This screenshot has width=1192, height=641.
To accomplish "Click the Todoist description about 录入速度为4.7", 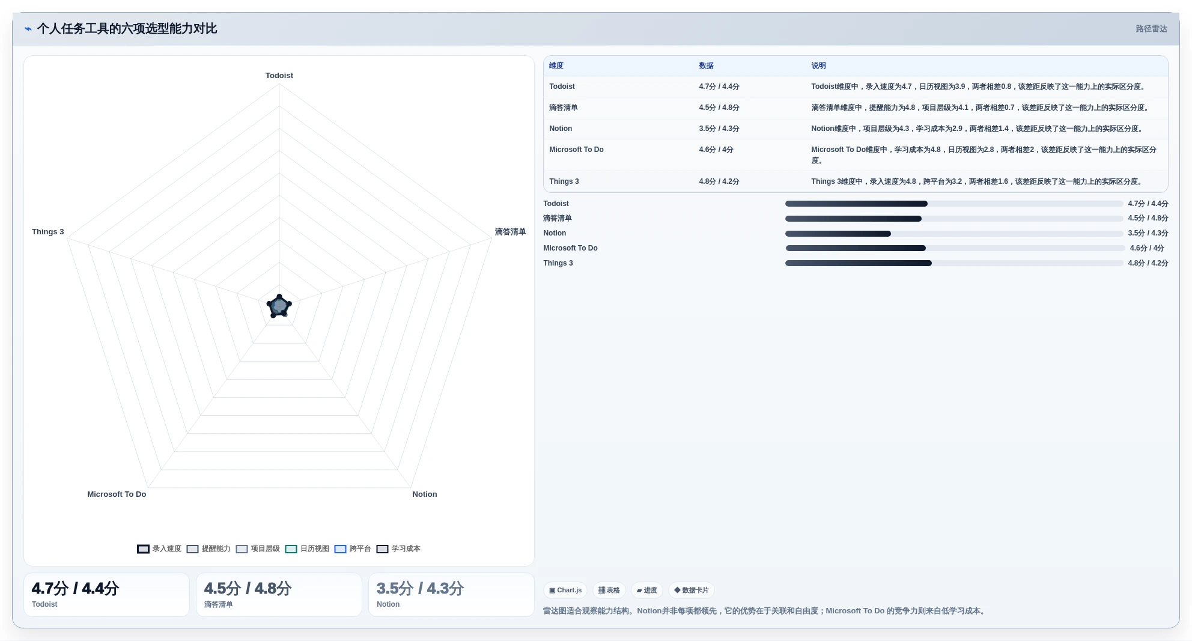I will click(979, 87).
